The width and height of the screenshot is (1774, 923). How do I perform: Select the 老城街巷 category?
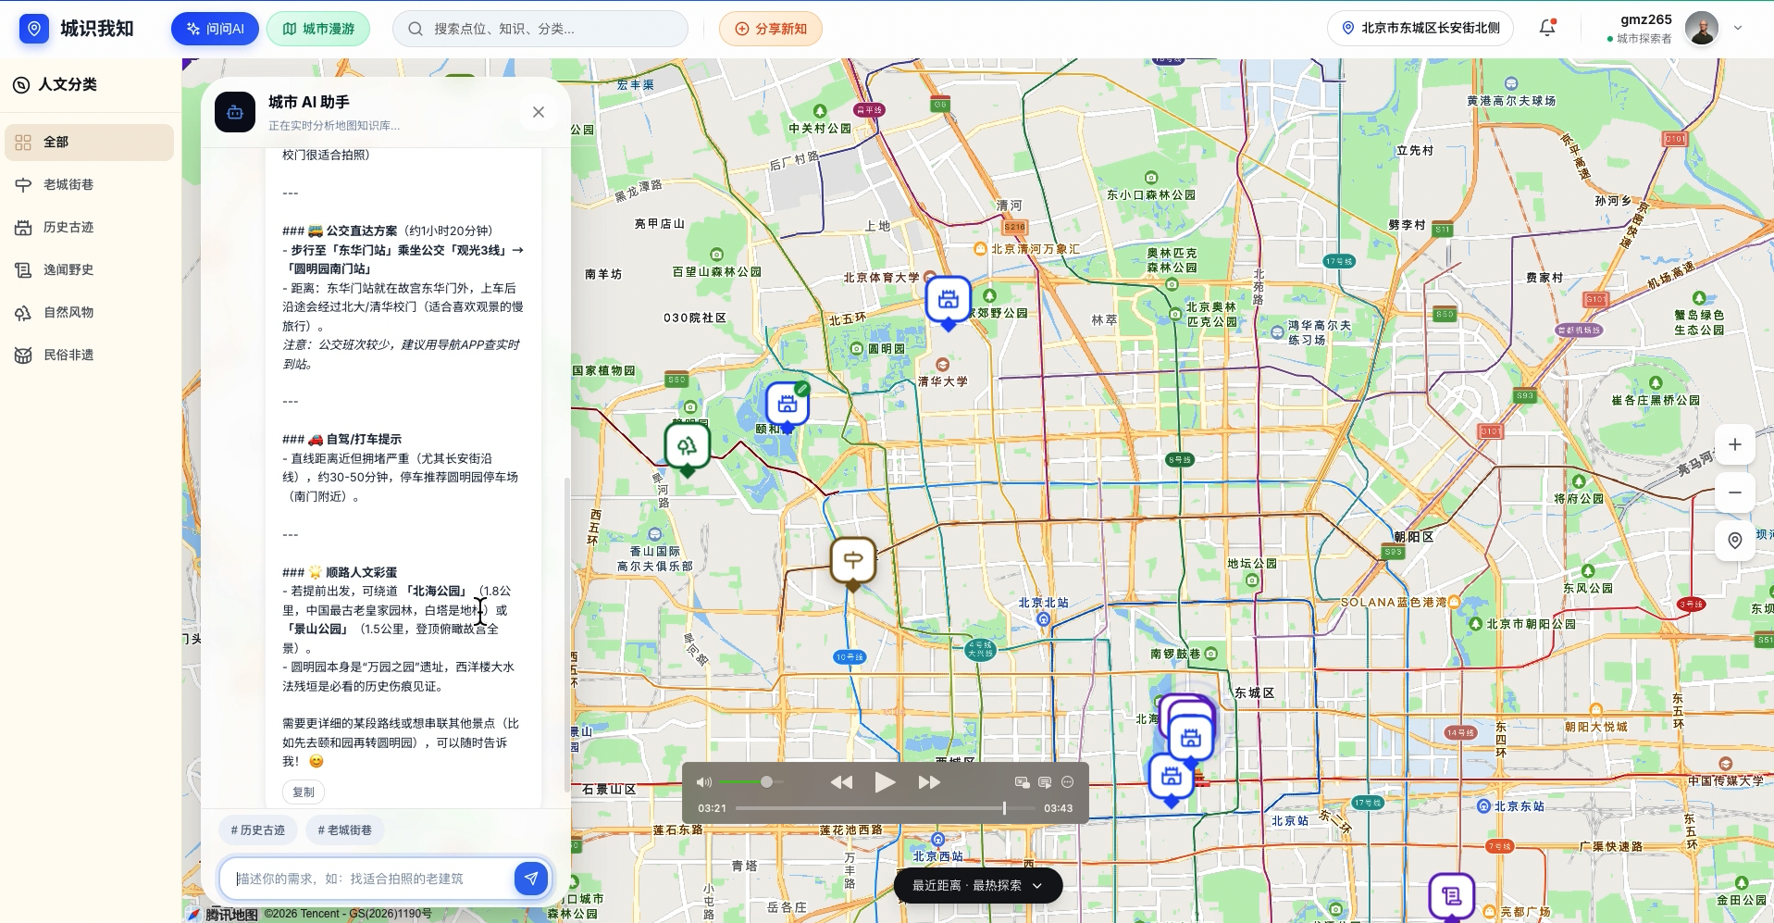point(89,185)
